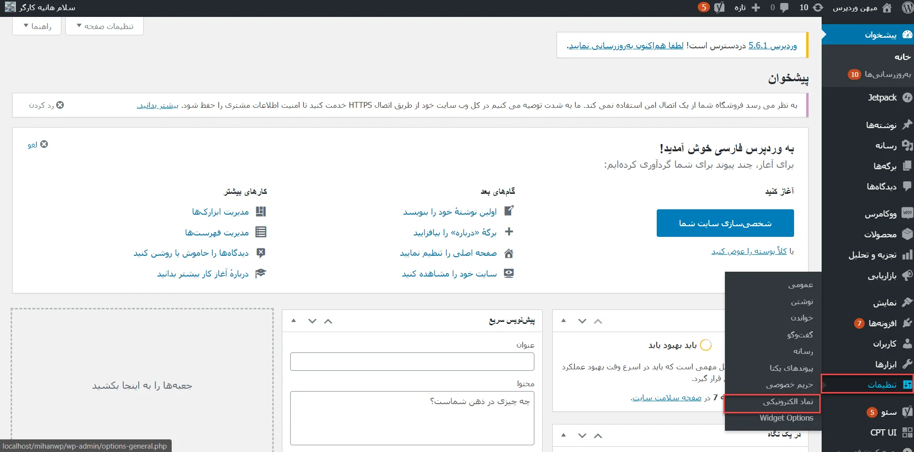The width and height of the screenshot is (914, 452).
Task: Open به‌روزرسانی‌ها updates submenu item
Action: pos(887,74)
